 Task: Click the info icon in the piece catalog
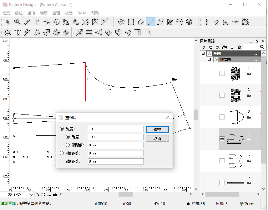tap(232, 47)
